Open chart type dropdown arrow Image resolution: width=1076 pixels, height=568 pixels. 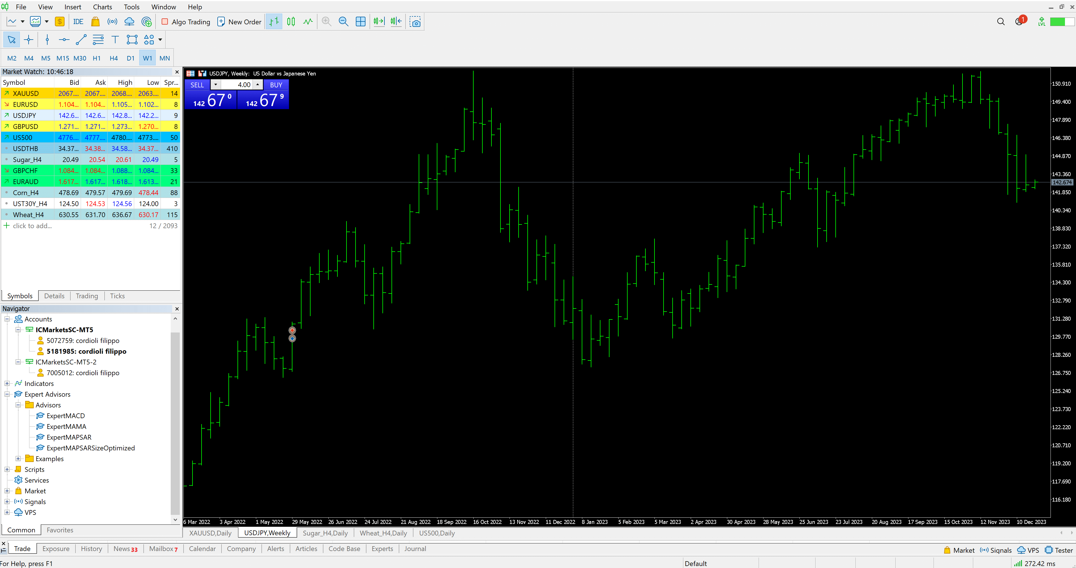click(23, 22)
